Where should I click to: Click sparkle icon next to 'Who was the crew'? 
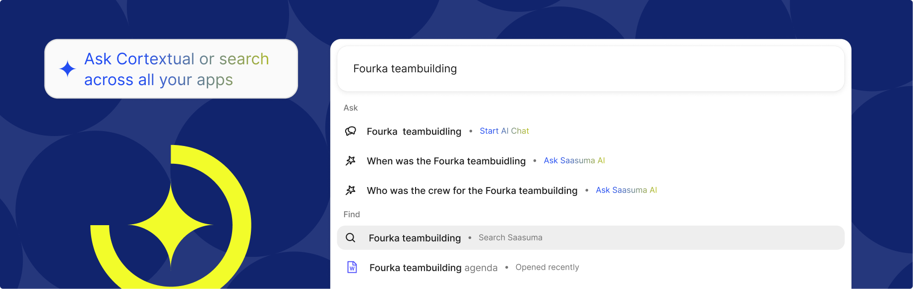coord(351,191)
